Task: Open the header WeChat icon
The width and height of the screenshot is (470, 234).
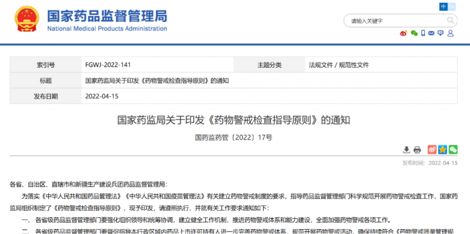Action: pos(414,33)
